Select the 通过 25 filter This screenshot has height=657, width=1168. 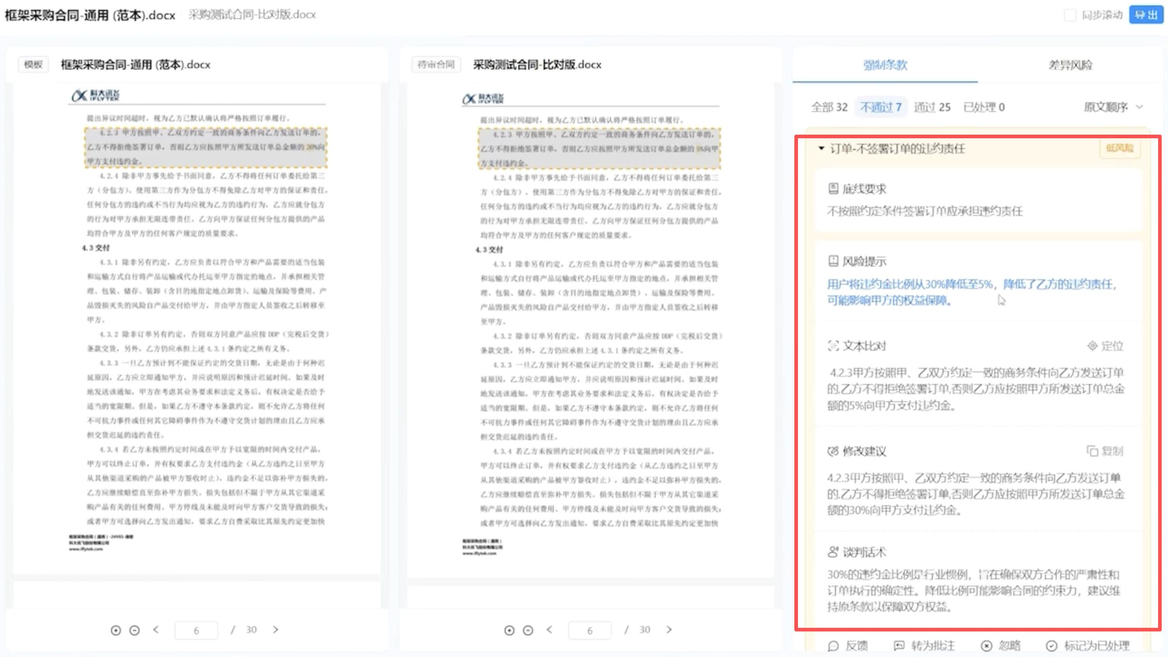pos(933,107)
